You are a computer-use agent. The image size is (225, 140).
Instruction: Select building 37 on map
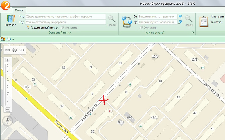pyautogui.click(x=62, y=106)
